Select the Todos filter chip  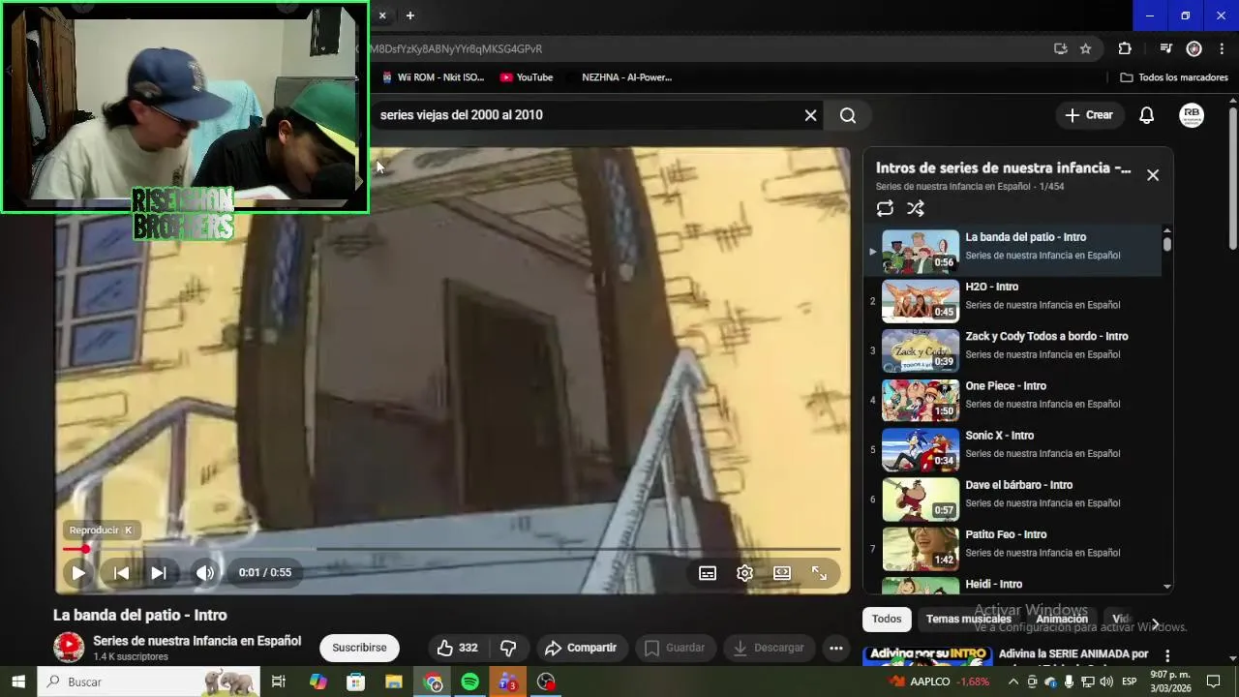click(x=887, y=619)
